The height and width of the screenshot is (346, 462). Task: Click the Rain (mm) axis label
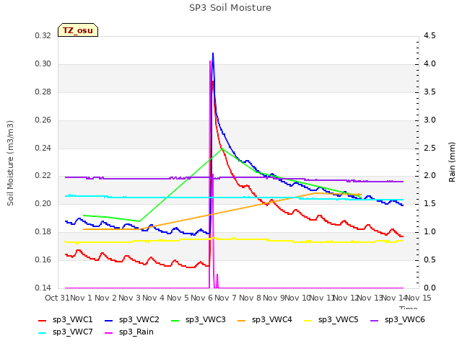(x=452, y=162)
